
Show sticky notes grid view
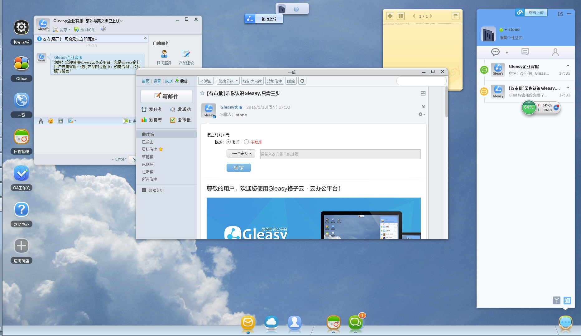point(401,16)
